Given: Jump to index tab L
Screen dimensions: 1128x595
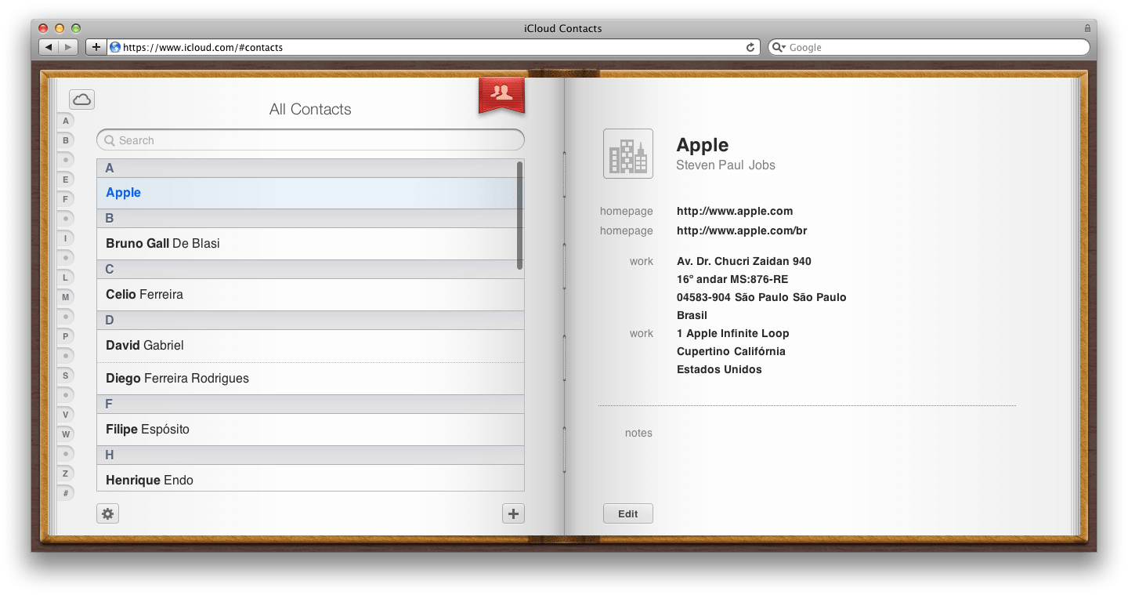Looking at the screenshot, I should [x=66, y=278].
